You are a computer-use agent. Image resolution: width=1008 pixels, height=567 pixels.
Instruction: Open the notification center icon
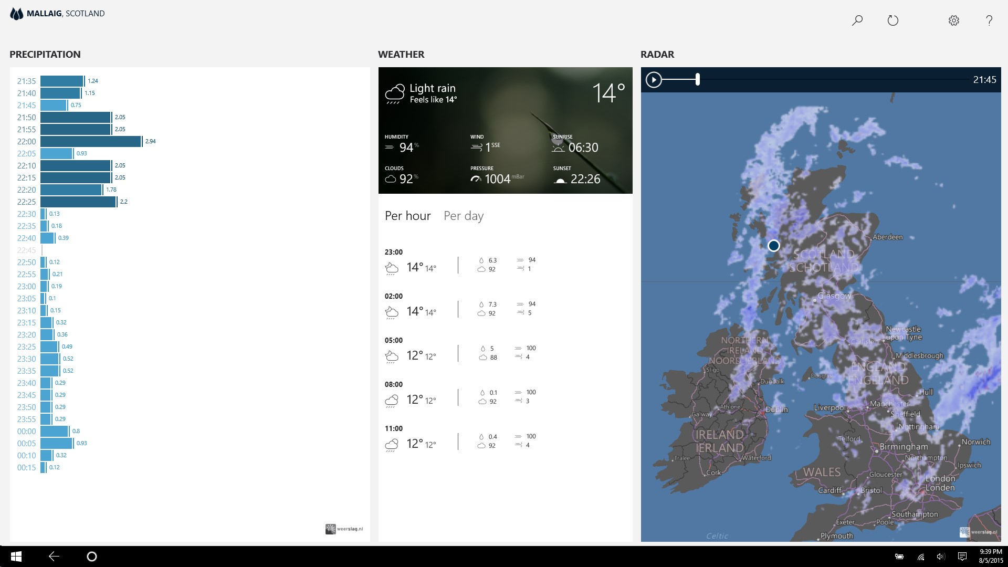pyautogui.click(x=962, y=556)
